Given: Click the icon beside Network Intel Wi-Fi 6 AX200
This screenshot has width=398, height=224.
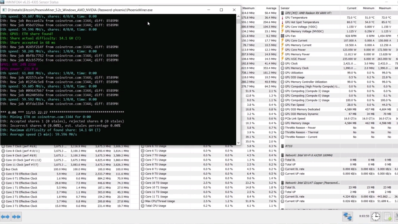Looking at the screenshot, I should (283, 155).
